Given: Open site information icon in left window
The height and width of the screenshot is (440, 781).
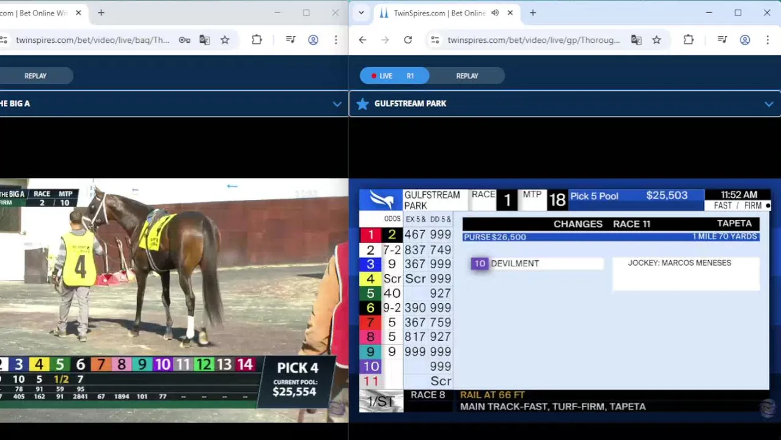Looking at the screenshot, I should (x=4, y=40).
